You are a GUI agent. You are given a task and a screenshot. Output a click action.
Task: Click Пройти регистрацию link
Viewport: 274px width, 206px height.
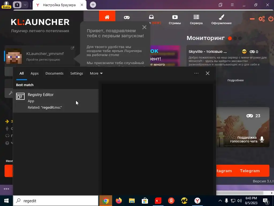tap(43, 60)
